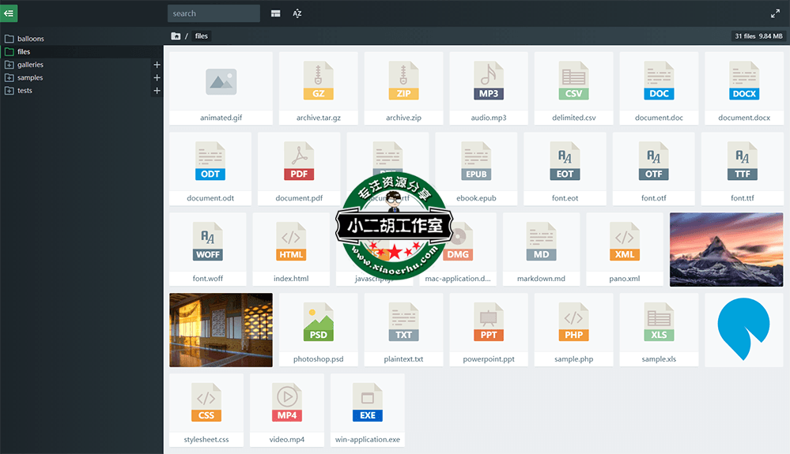Expand the tests folder plus button
790x454 pixels.
point(157,91)
